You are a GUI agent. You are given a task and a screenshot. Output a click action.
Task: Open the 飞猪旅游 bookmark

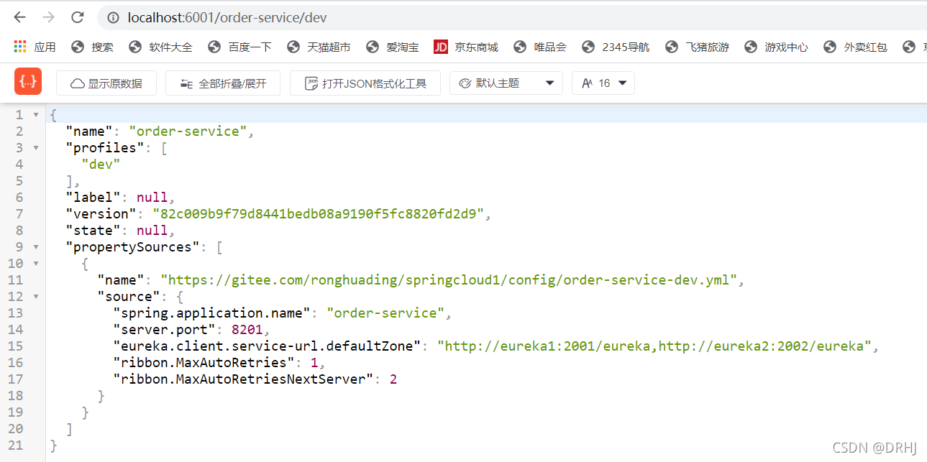tap(697, 47)
